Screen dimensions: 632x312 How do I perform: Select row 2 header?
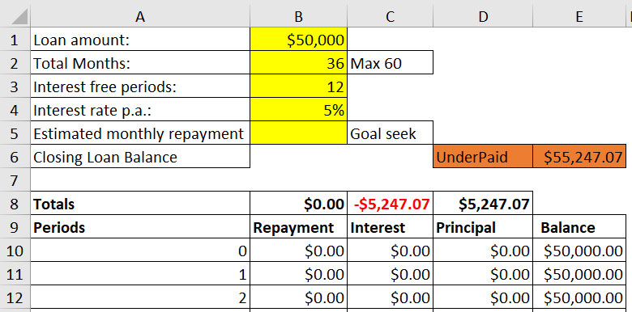coord(15,62)
